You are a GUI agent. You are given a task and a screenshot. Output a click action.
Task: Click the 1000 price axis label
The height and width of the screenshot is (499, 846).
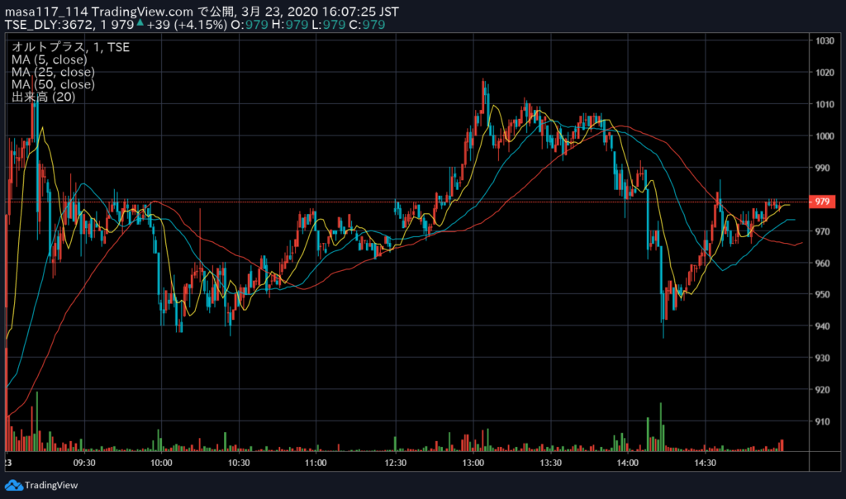click(x=825, y=136)
